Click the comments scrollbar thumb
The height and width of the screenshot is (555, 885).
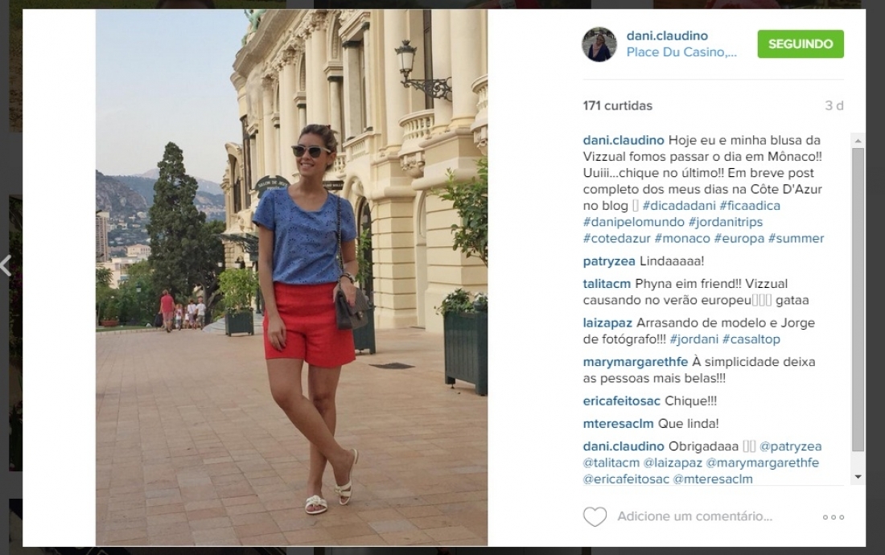pyautogui.click(x=858, y=299)
